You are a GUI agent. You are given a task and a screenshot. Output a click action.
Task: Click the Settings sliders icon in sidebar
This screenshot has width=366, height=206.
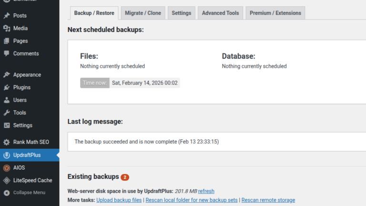click(7, 125)
